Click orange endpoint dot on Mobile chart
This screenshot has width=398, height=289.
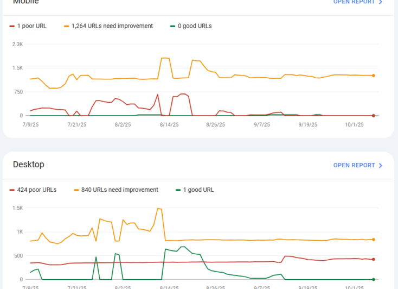pos(374,76)
